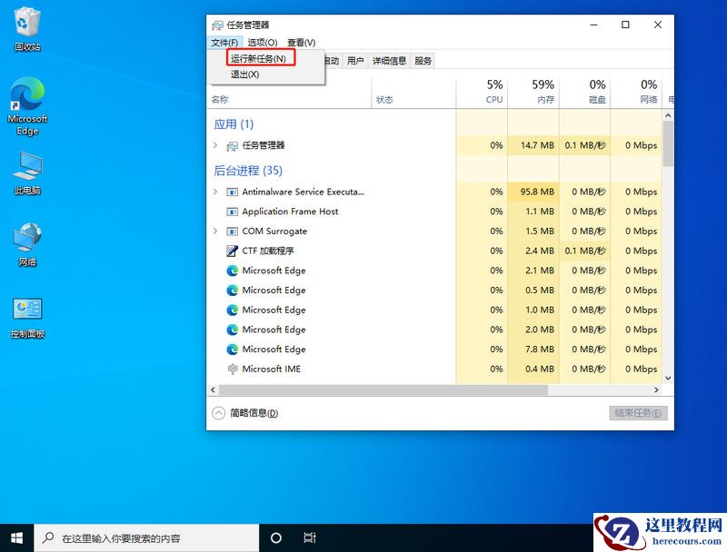Switch to the 服务 tab
This screenshot has width=727, height=552.
pyautogui.click(x=423, y=61)
